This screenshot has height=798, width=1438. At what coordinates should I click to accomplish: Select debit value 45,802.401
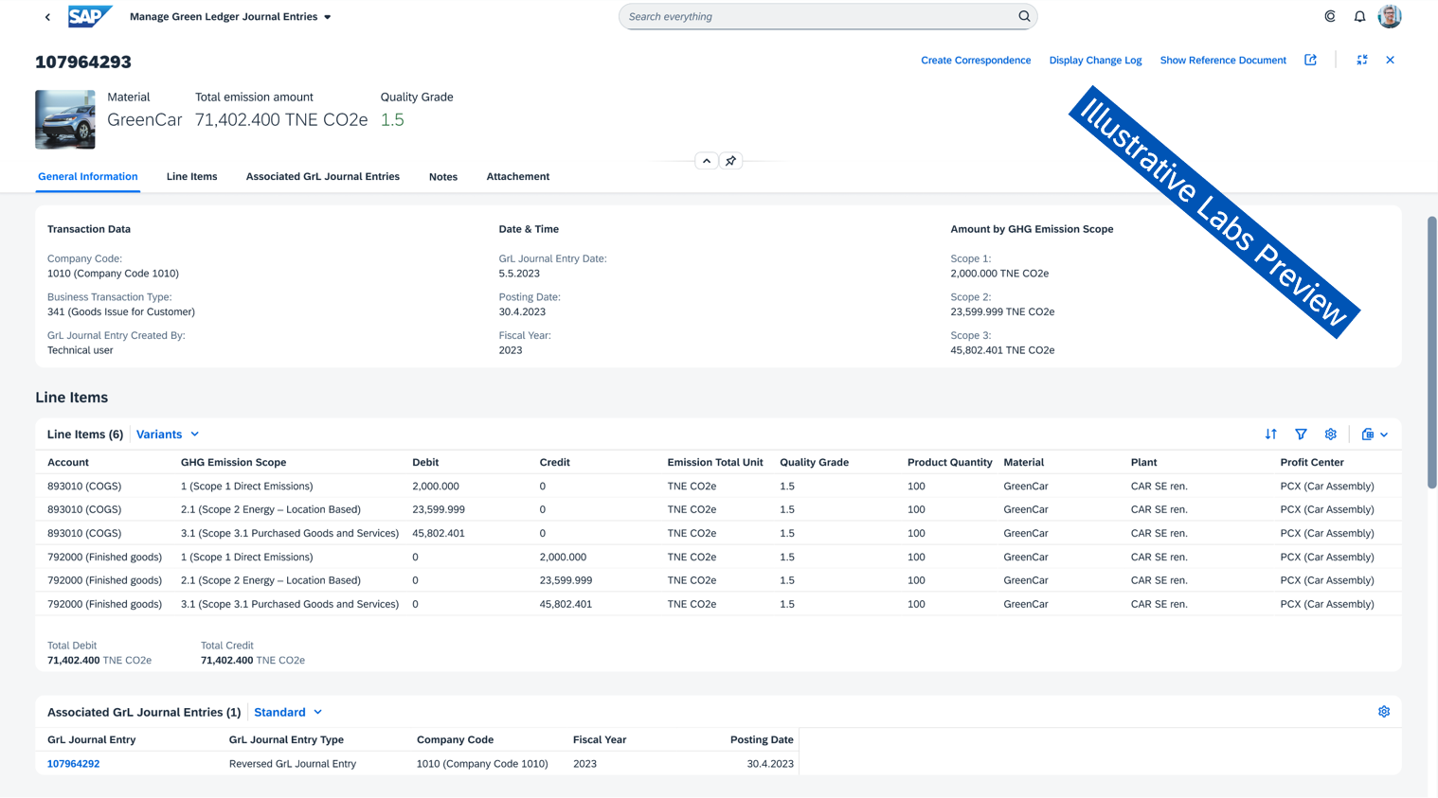click(439, 534)
